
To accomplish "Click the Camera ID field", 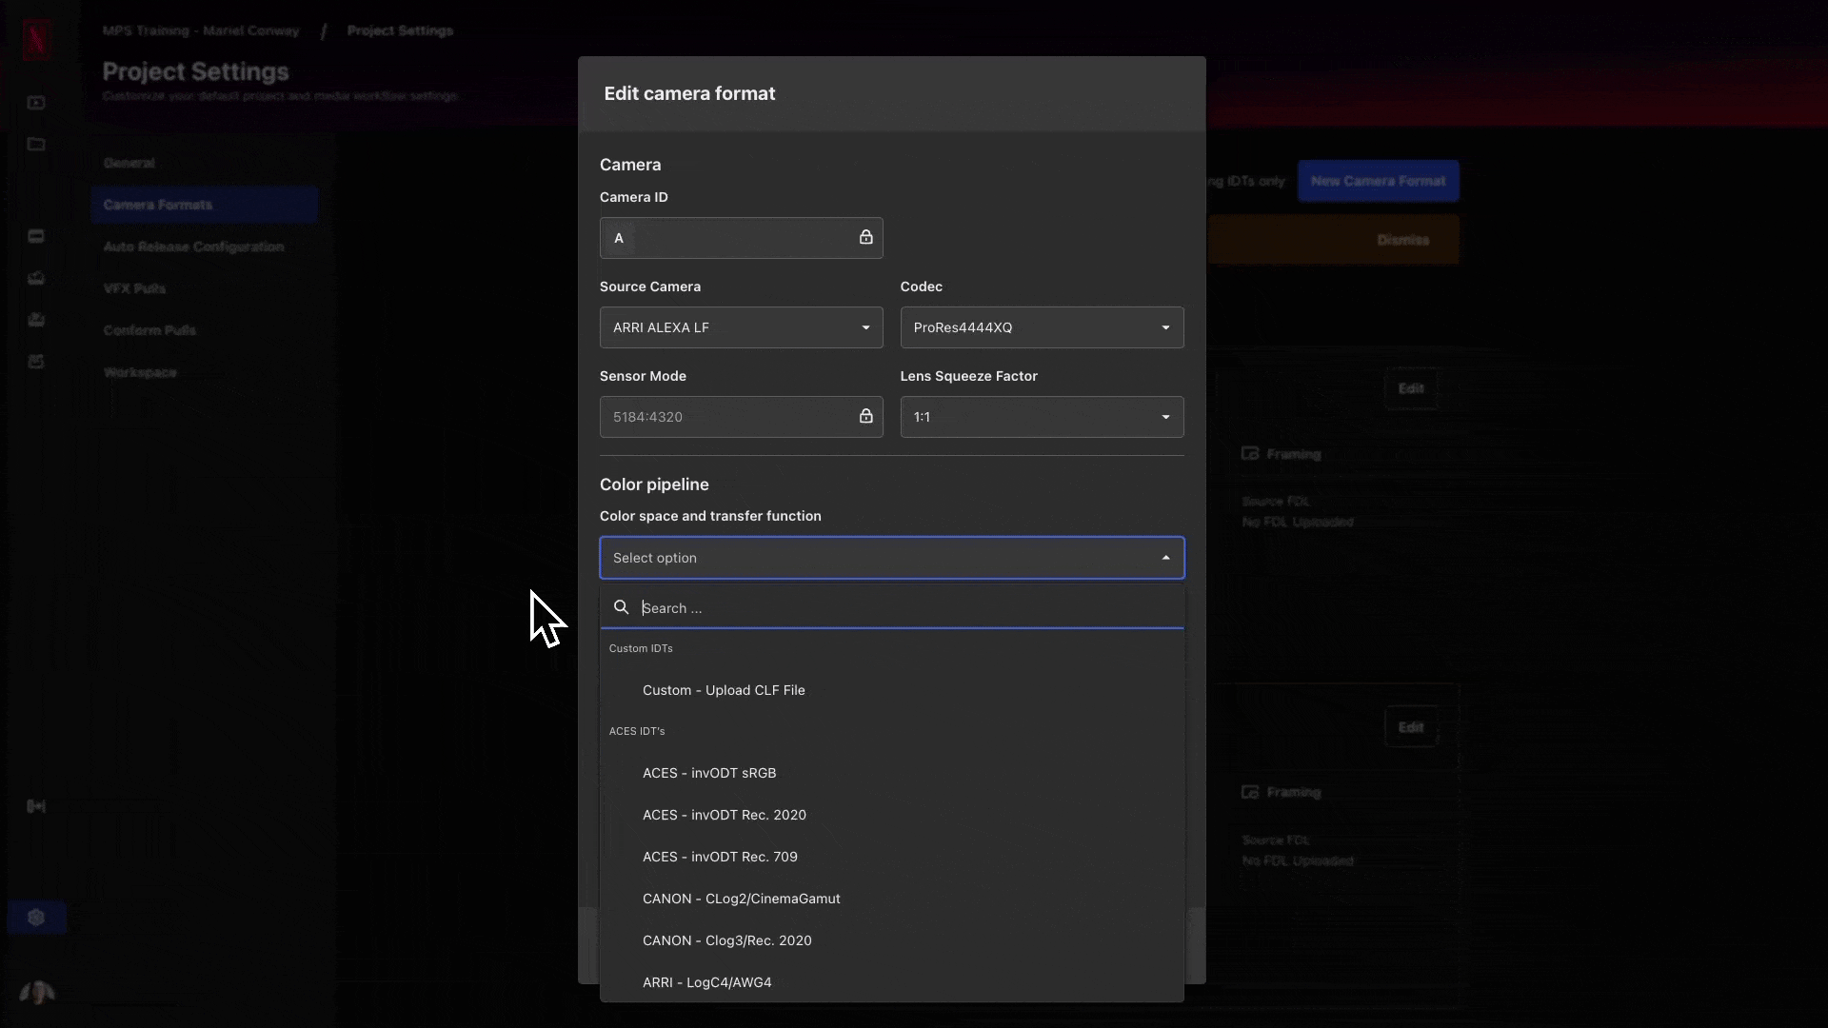I will 741,238.
